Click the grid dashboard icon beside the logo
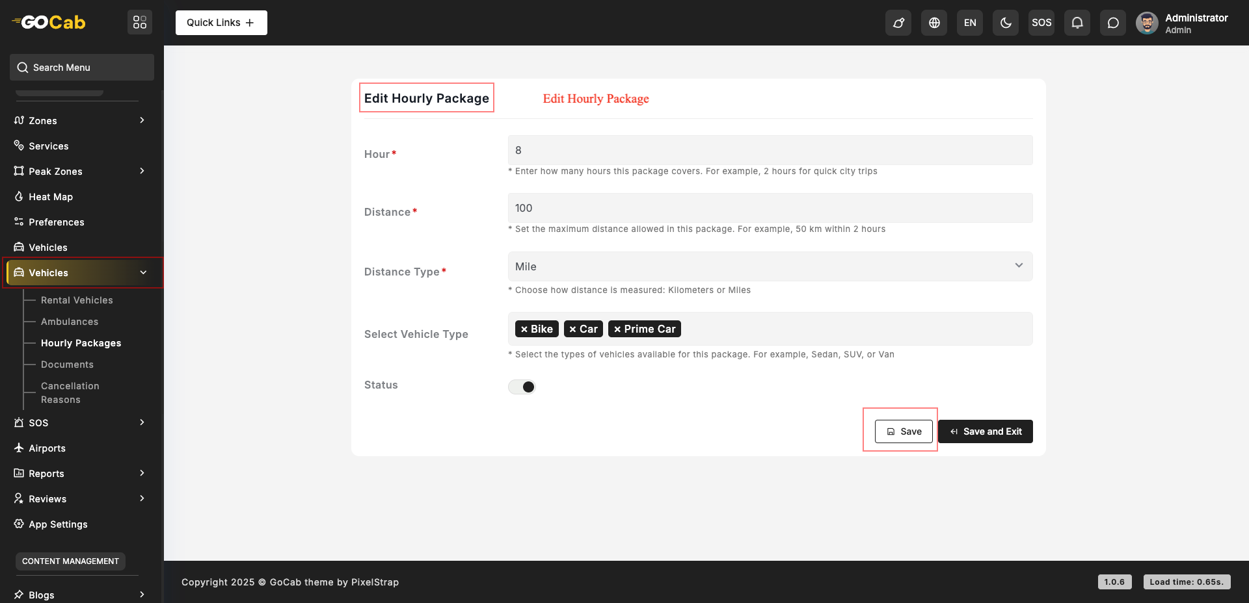Screen dimensions: 1249x603 tap(140, 22)
